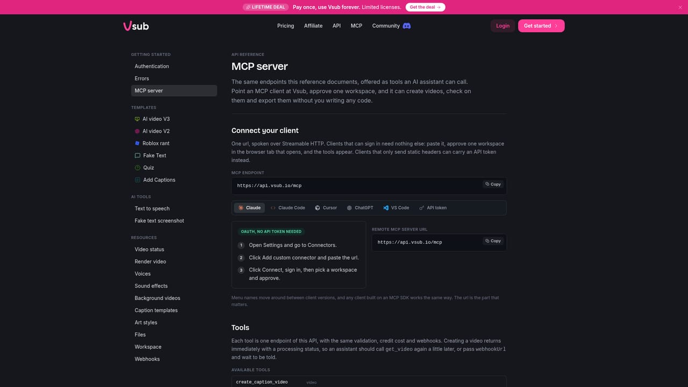Open Roblox rant template page
The width and height of the screenshot is (688, 387).
[174, 144]
